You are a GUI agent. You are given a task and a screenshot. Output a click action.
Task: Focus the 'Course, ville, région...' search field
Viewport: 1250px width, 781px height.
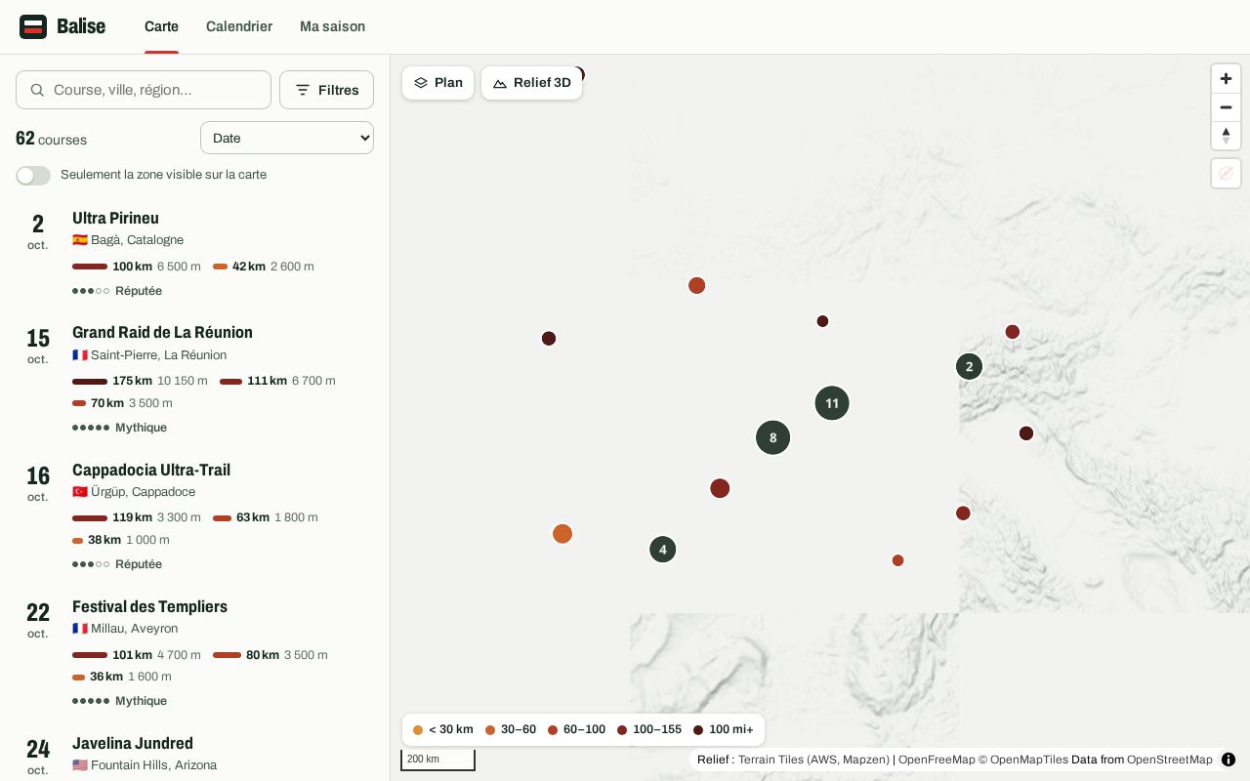point(144,90)
